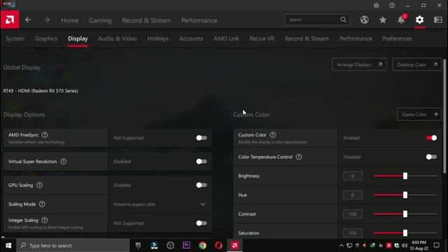Disable Custom Color switch
Screen dimensions: 448x252
[431, 138]
